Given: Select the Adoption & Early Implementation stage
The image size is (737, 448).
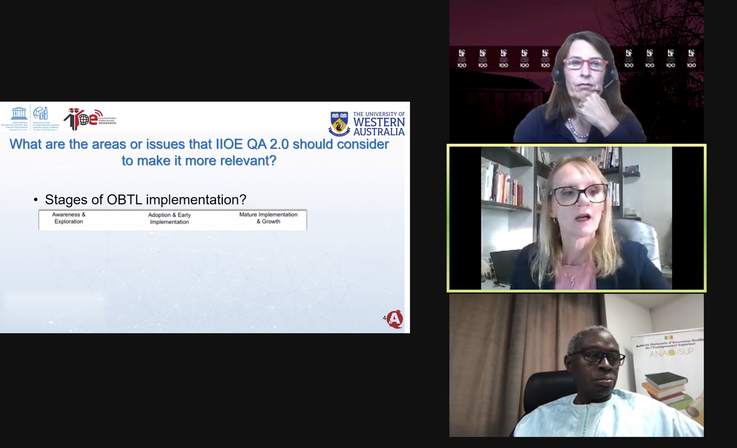Looking at the screenshot, I should 169,218.
